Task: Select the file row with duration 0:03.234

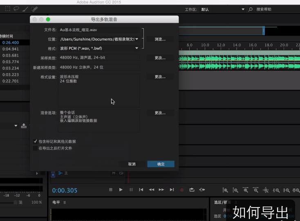Action: tap(15, 68)
